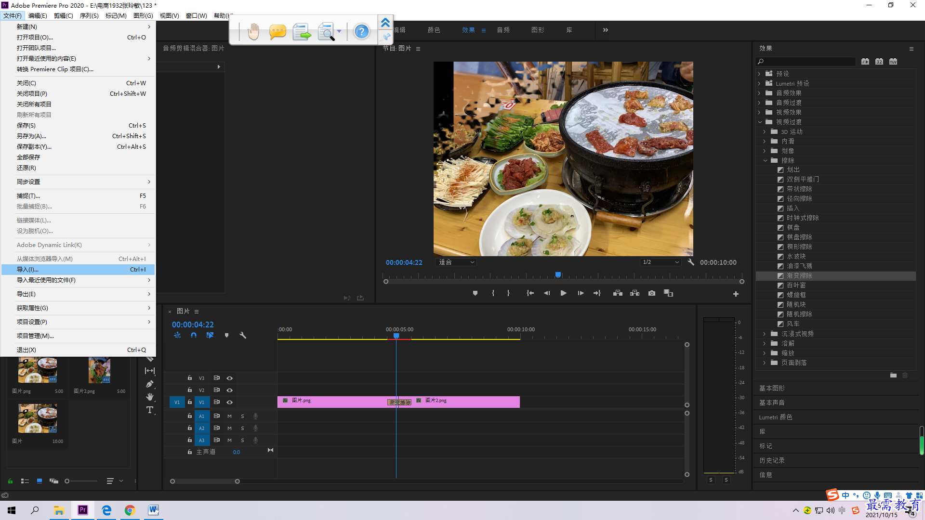Mute audio track A3
This screenshot has width=925, height=520.
pyautogui.click(x=229, y=440)
